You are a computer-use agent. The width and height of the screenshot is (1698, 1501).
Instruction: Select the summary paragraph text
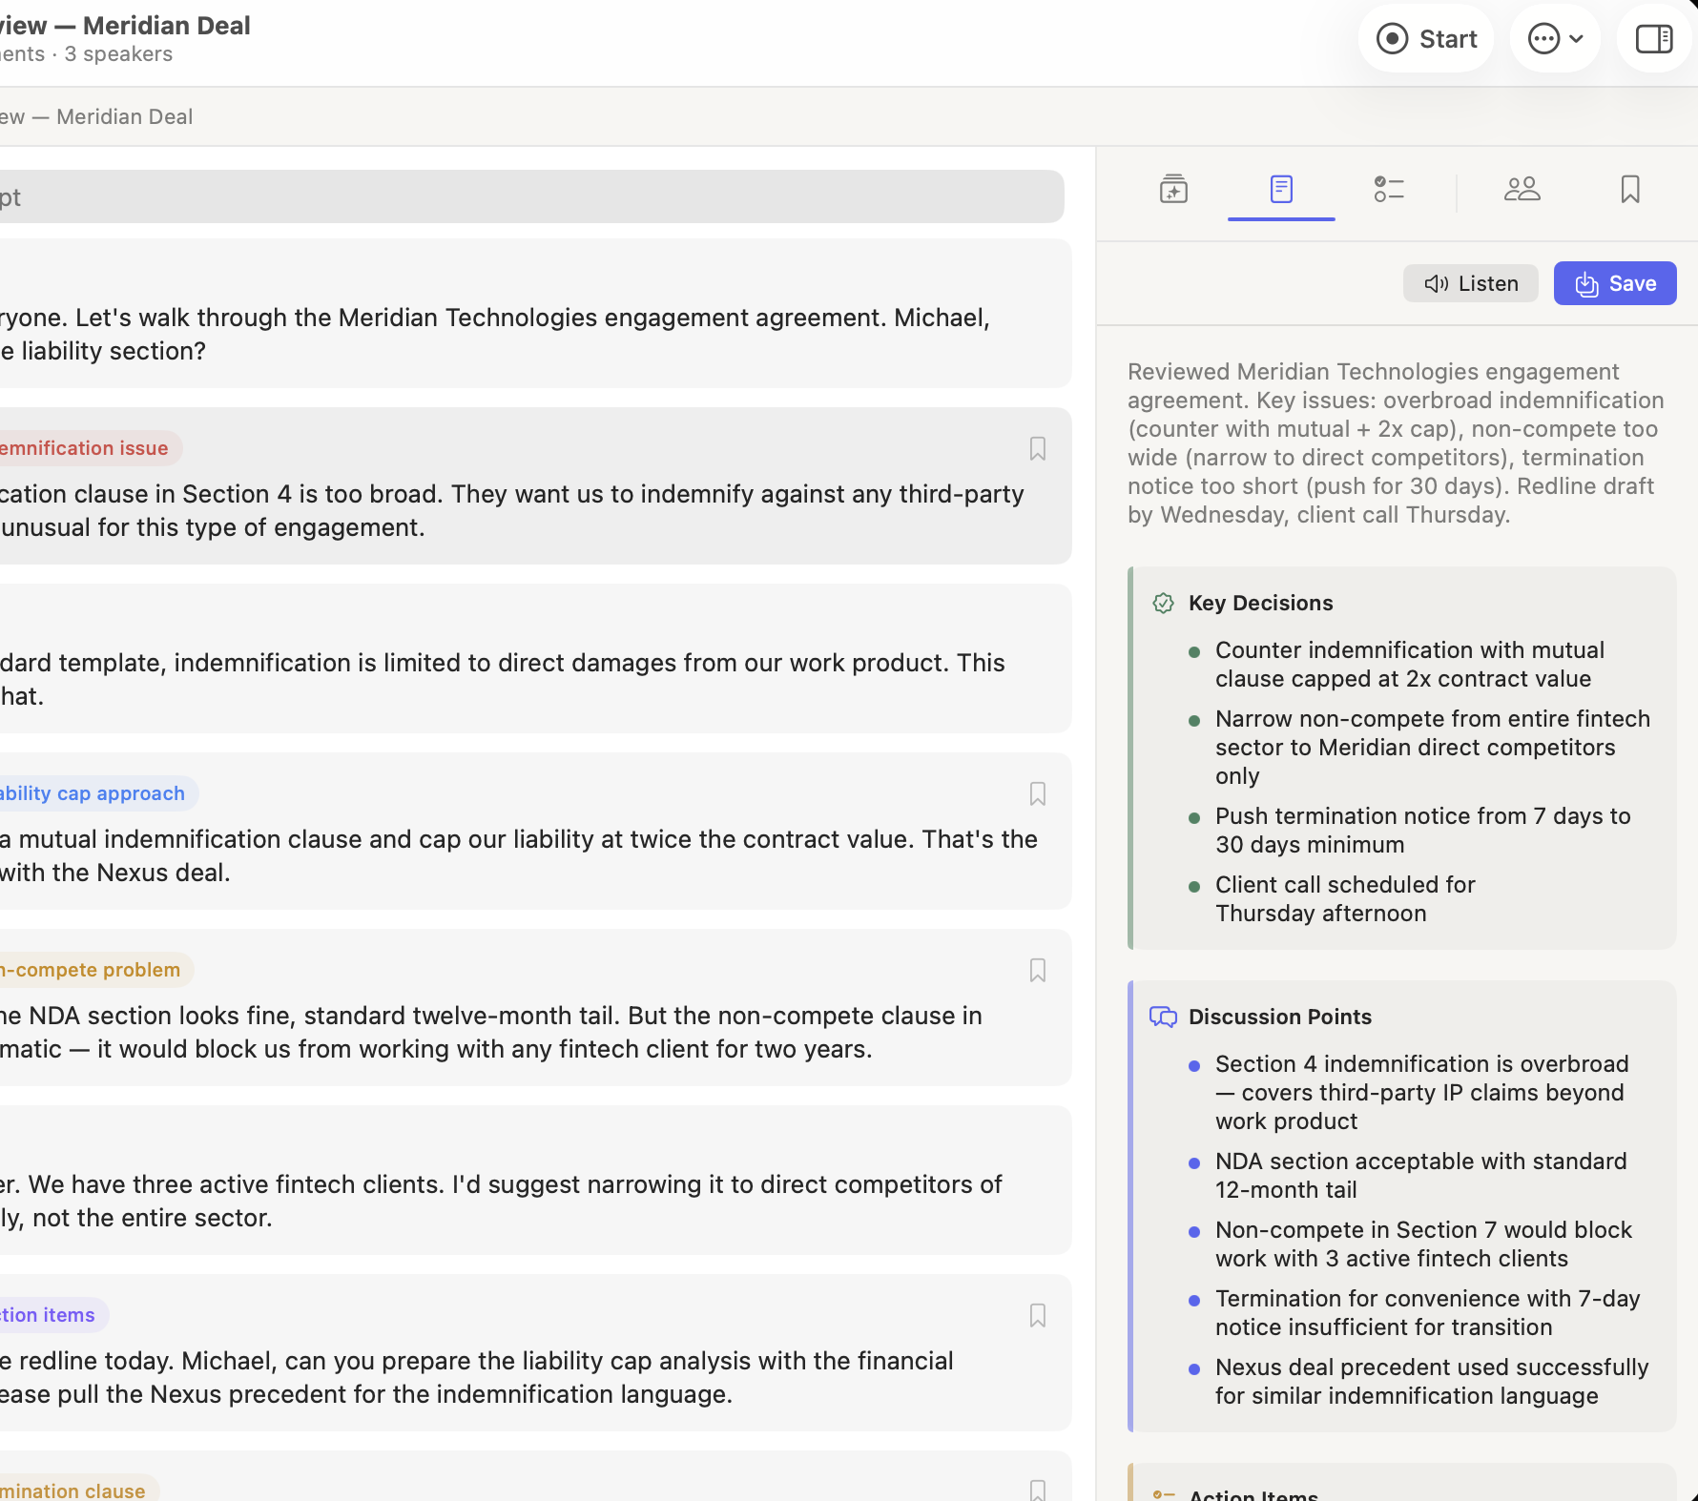coord(1397,443)
